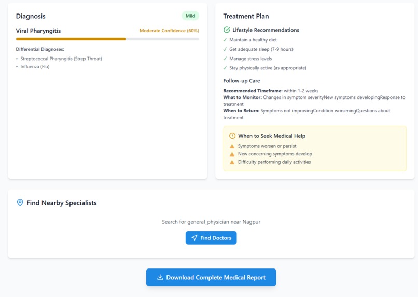
Task: Click Get adequate sleep (7-9 hours) text
Action: pyautogui.click(x=261, y=49)
